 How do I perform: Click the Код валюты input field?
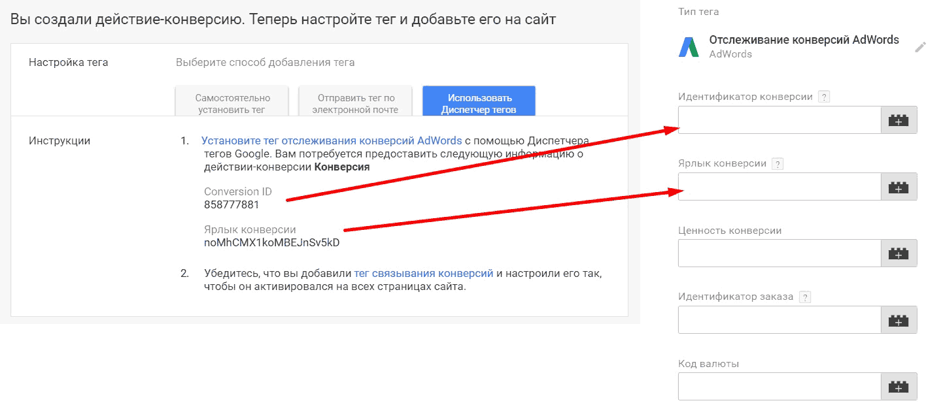point(780,387)
